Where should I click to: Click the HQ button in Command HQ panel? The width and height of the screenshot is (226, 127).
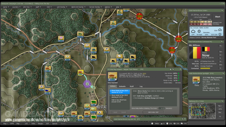[x=220, y=46]
